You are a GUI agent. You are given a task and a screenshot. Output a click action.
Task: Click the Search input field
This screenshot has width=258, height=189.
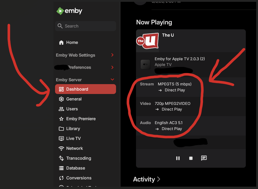85,26
